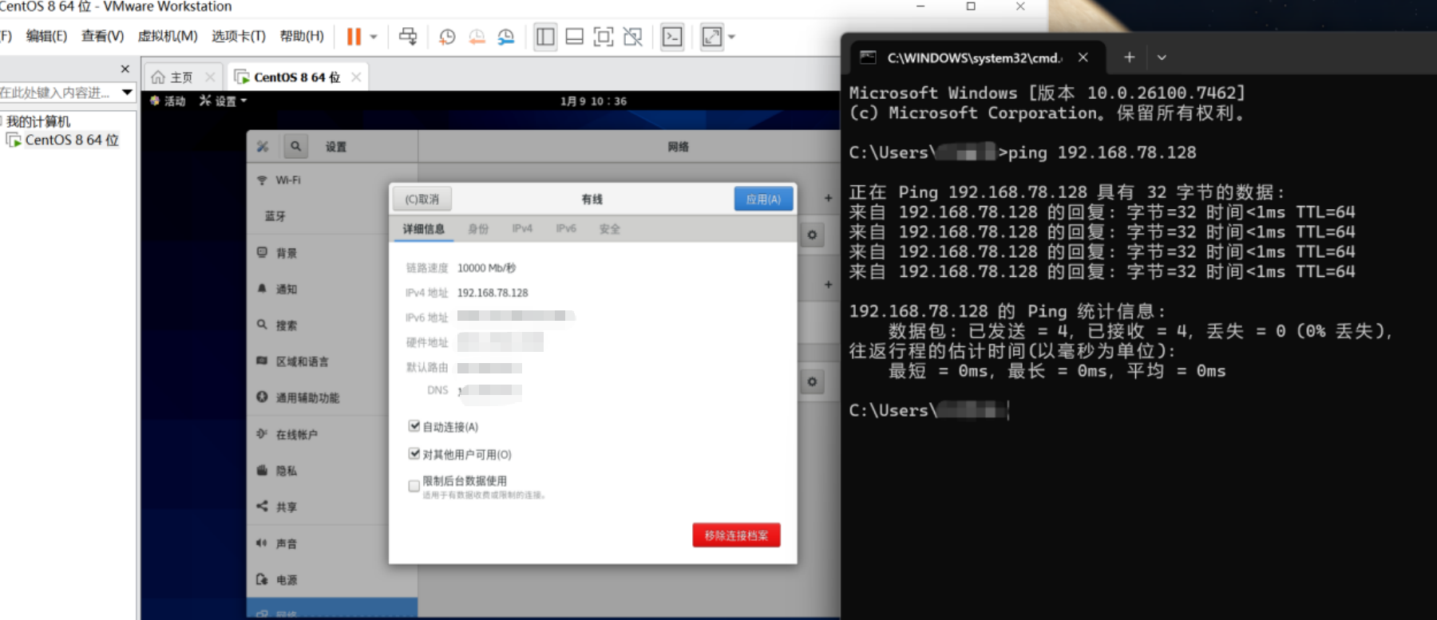Close the VMware library panel
Image resolution: width=1437 pixels, height=620 pixels.
click(x=125, y=69)
